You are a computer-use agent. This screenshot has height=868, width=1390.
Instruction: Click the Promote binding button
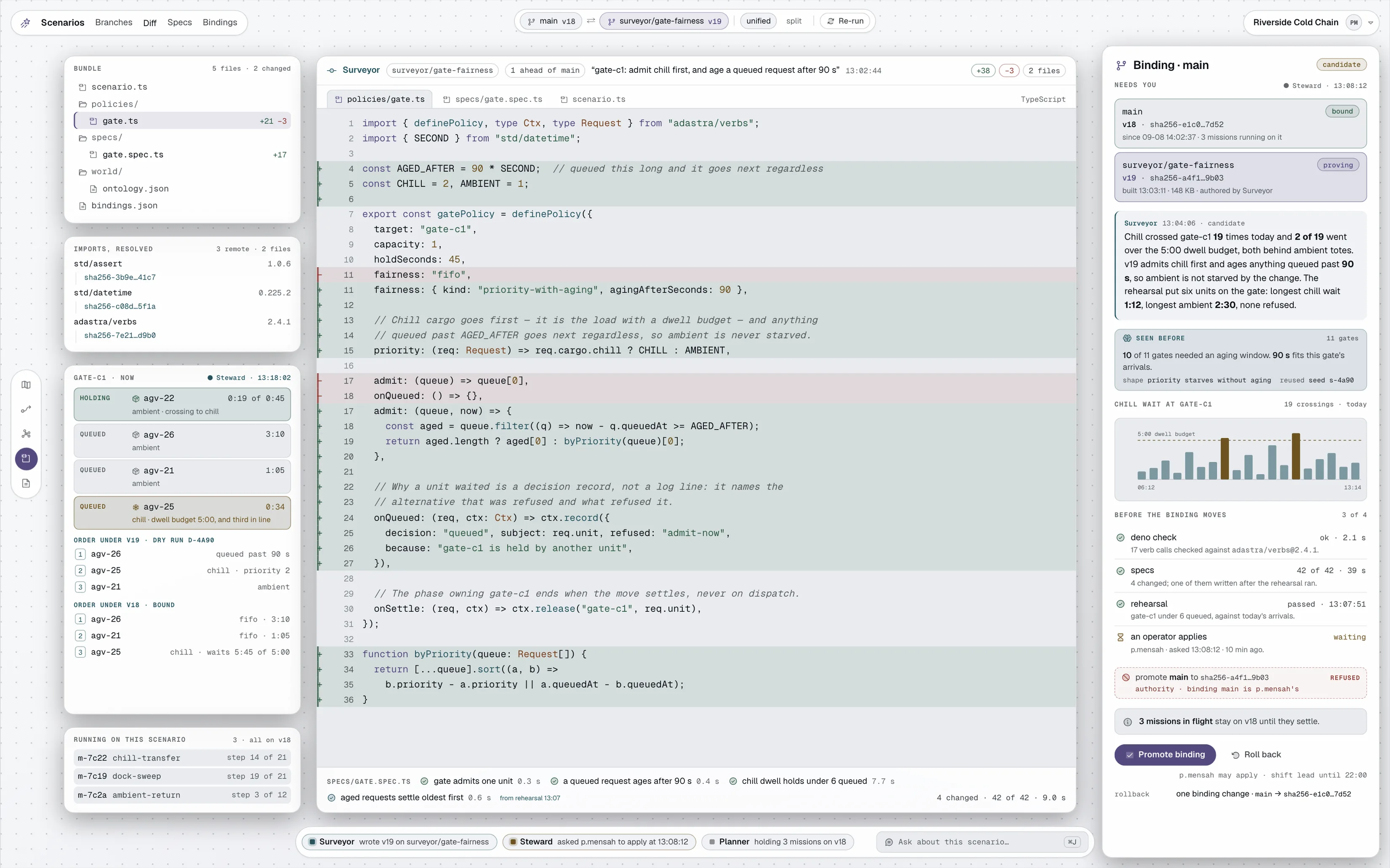tap(1165, 755)
